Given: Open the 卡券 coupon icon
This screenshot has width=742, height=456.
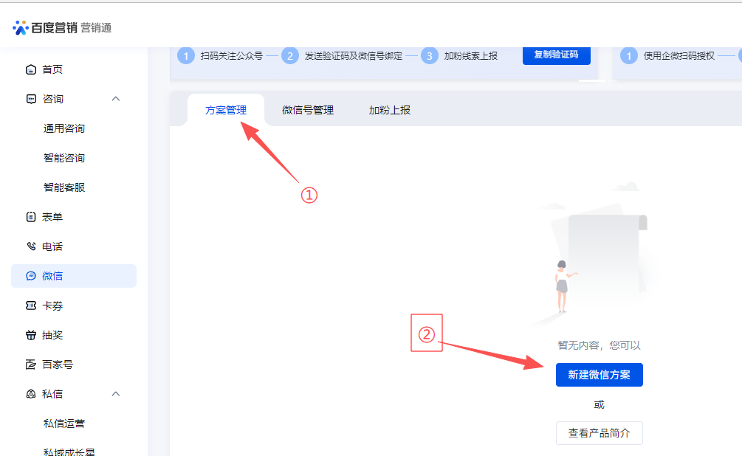Looking at the screenshot, I should coord(31,305).
